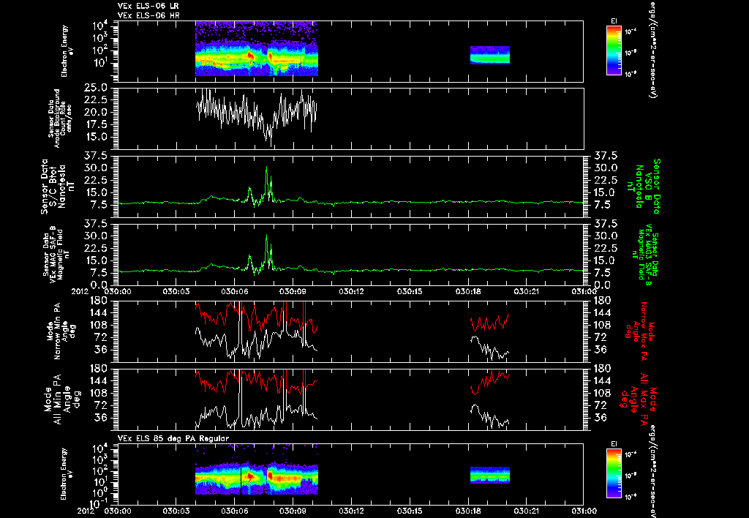Click the '030:06' tick on the middle time axis
The width and height of the screenshot is (749, 518).
[x=235, y=291]
